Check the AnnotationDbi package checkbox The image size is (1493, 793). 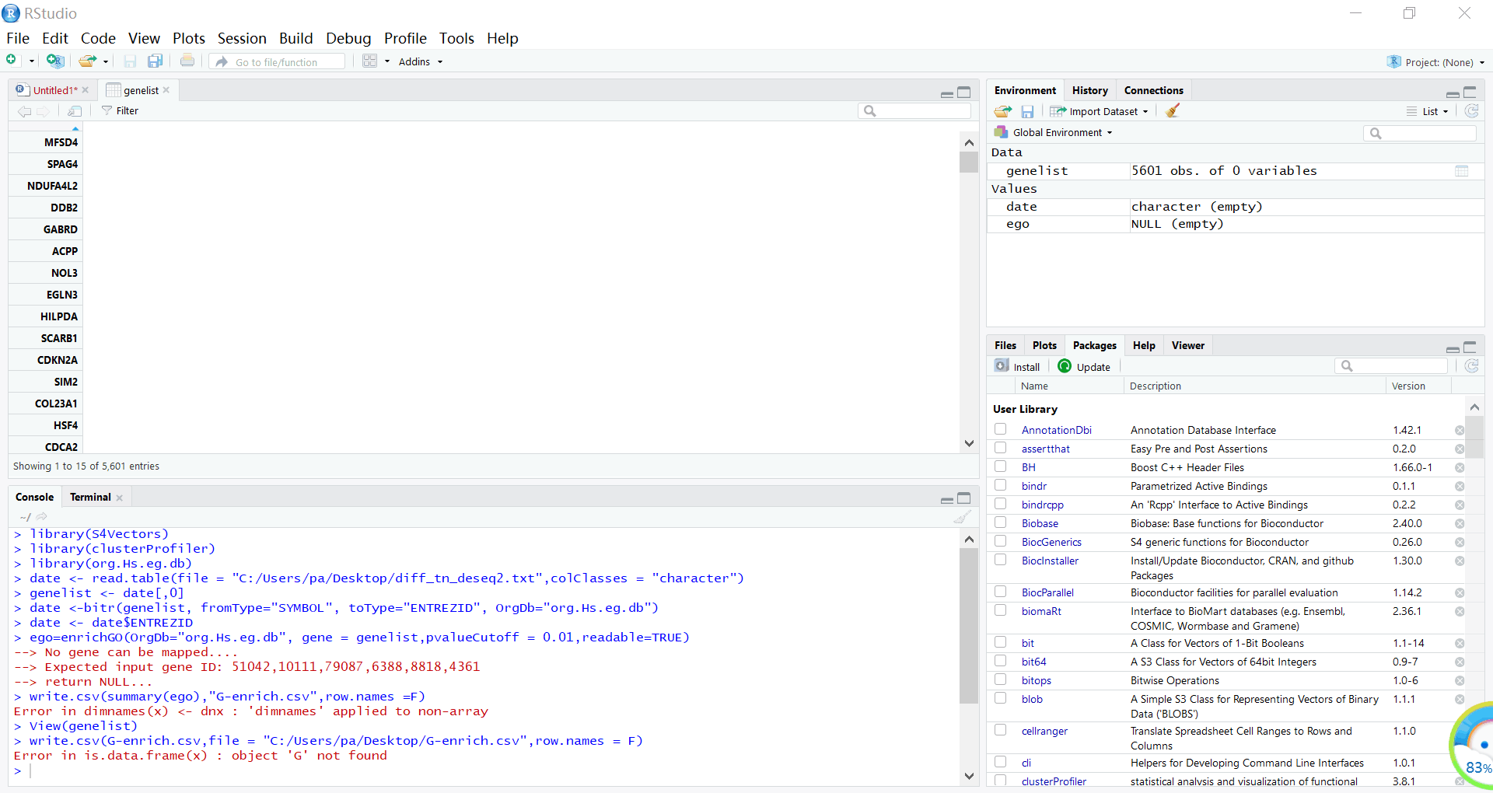[x=1001, y=430]
